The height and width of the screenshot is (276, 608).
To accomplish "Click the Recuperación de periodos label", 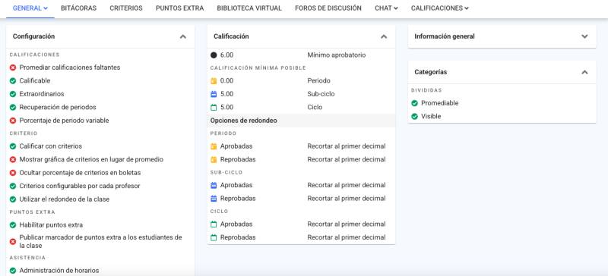I will coord(58,107).
